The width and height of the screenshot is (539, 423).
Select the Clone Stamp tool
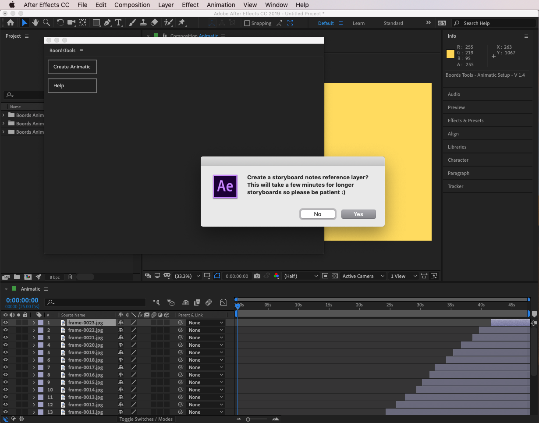tap(143, 23)
